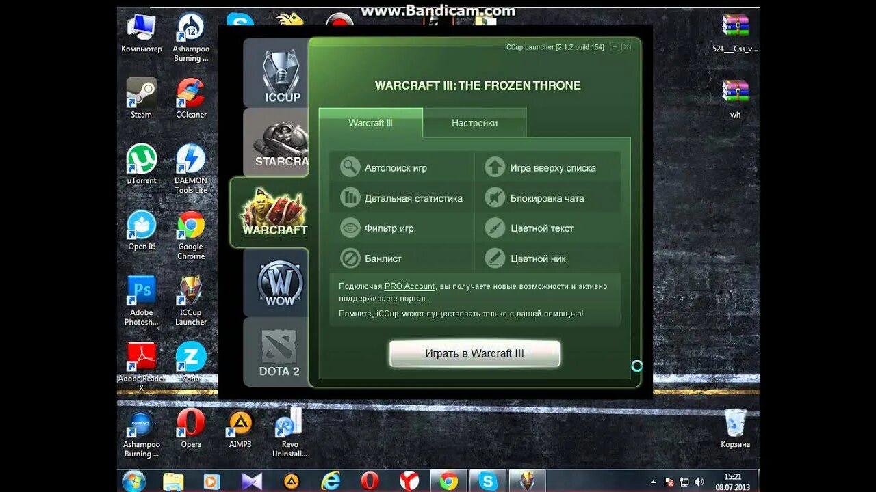Minimize the iCCup Launcher window

[615, 46]
